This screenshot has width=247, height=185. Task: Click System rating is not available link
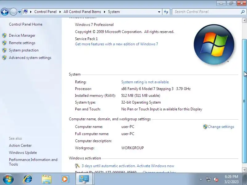[145, 82]
